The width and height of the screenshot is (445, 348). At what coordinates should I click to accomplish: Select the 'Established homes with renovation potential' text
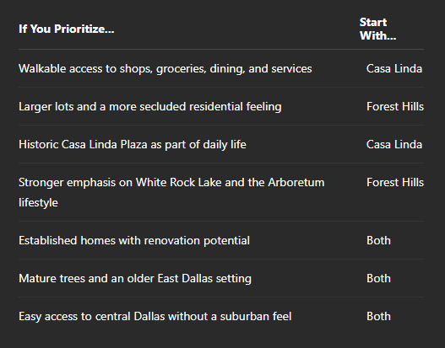click(134, 241)
